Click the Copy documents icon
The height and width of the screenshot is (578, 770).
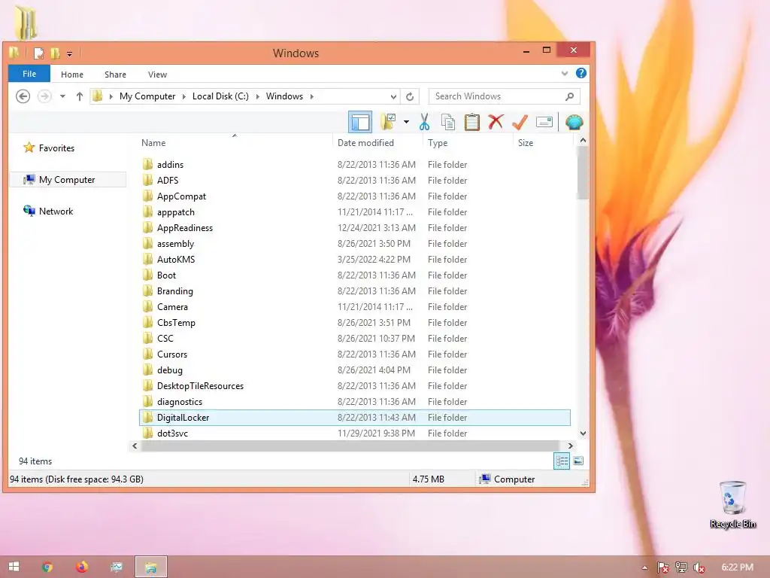pos(448,122)
